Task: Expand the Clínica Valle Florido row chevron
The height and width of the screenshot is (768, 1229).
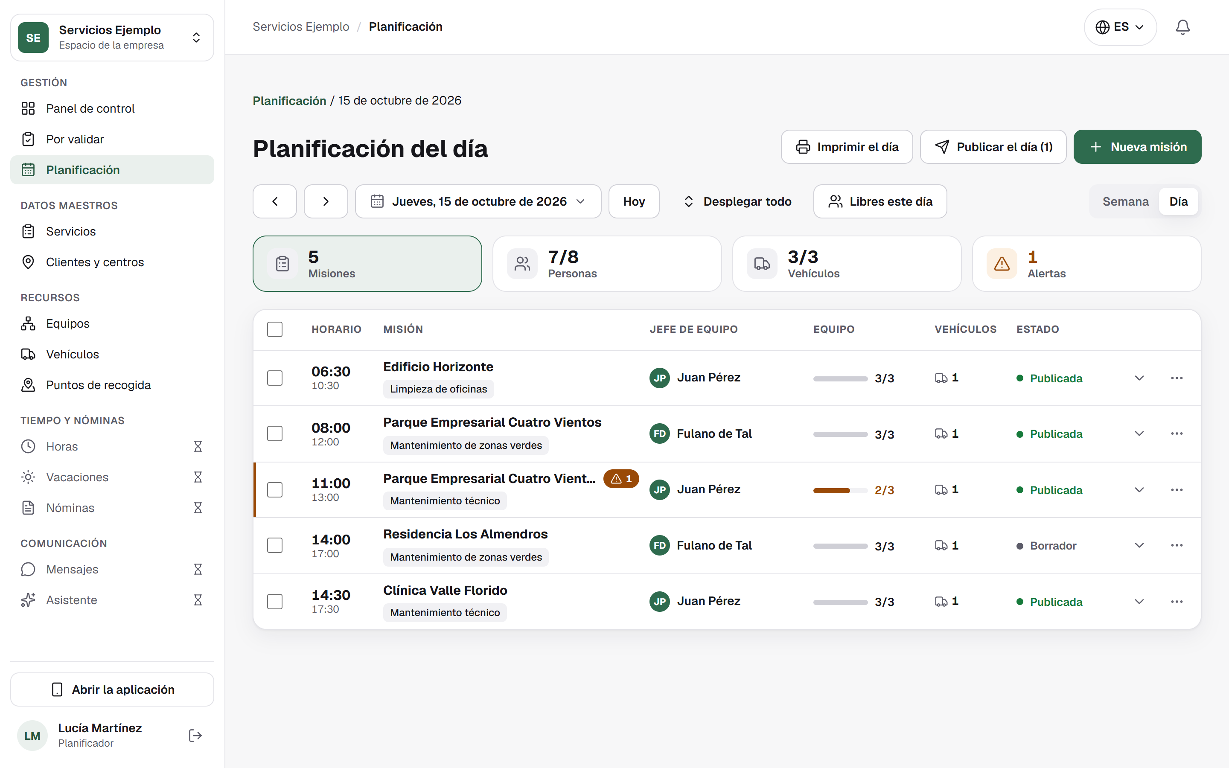Action: [x=1139, y=602]
